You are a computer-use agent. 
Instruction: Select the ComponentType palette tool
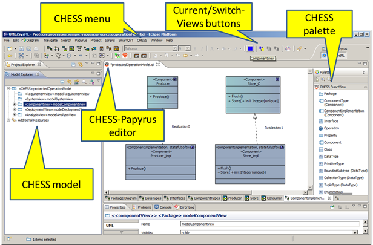click(334, 103)
